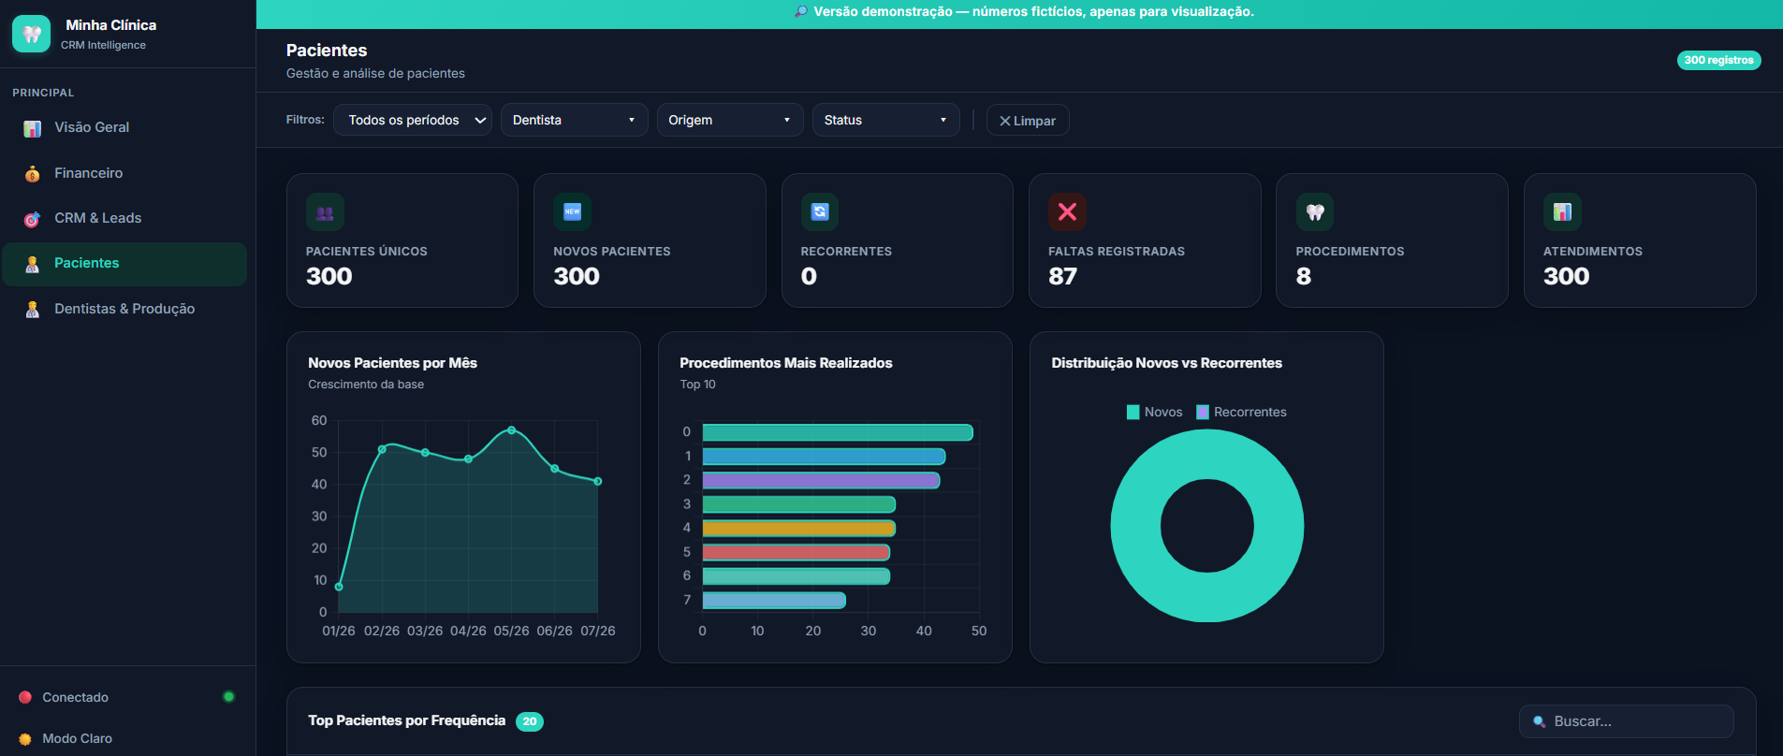Click the teal donut chart ring
1783x756 pixels.
[x=1135, y=526]
